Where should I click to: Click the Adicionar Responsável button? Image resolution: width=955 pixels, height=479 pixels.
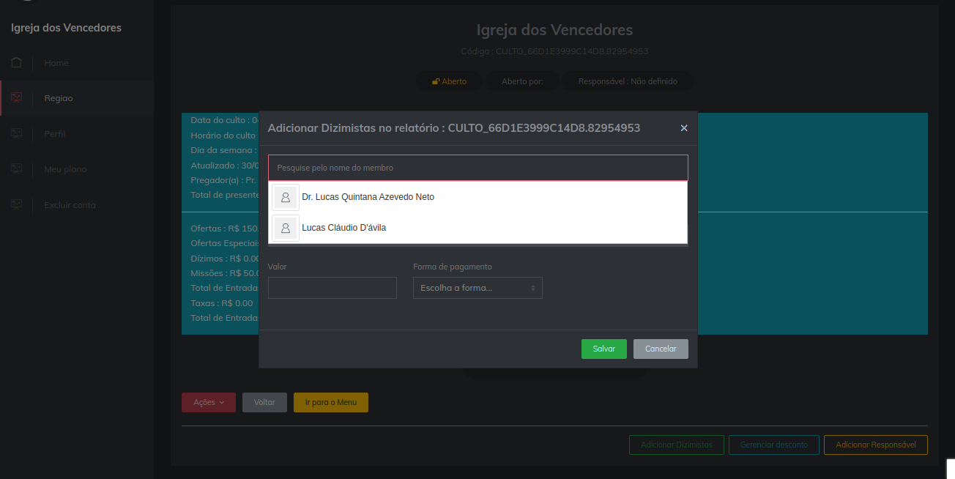875,445
